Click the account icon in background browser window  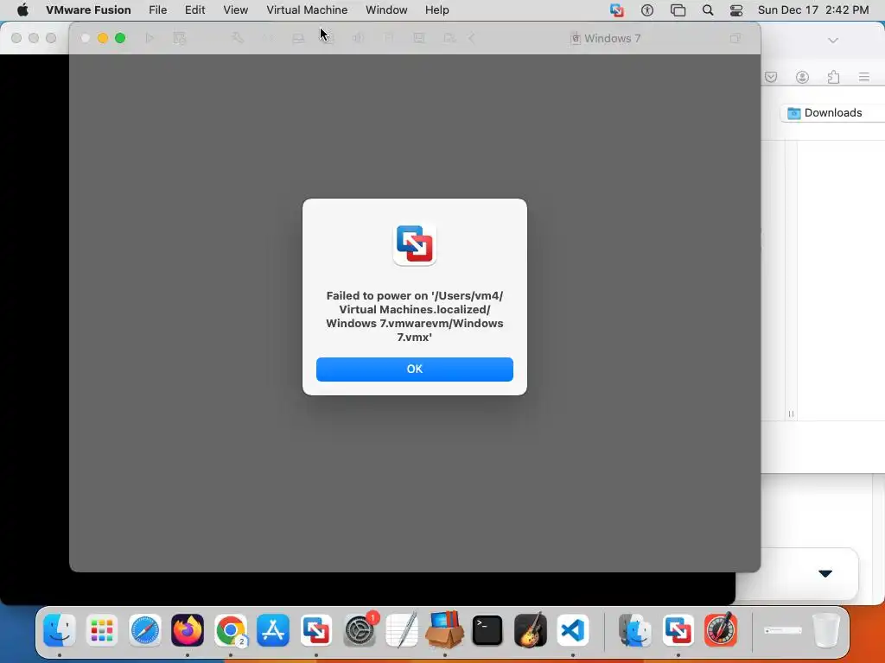pyautogui.click(x=802, y=77)
